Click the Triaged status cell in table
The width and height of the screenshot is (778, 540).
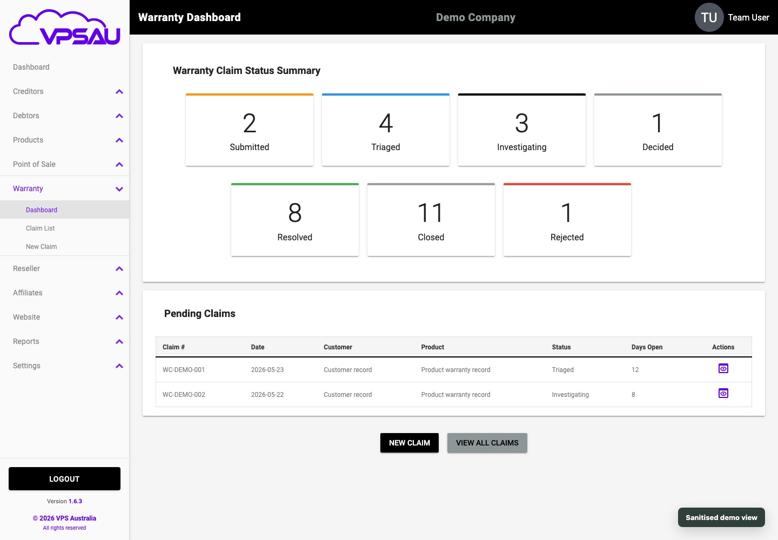563,370
